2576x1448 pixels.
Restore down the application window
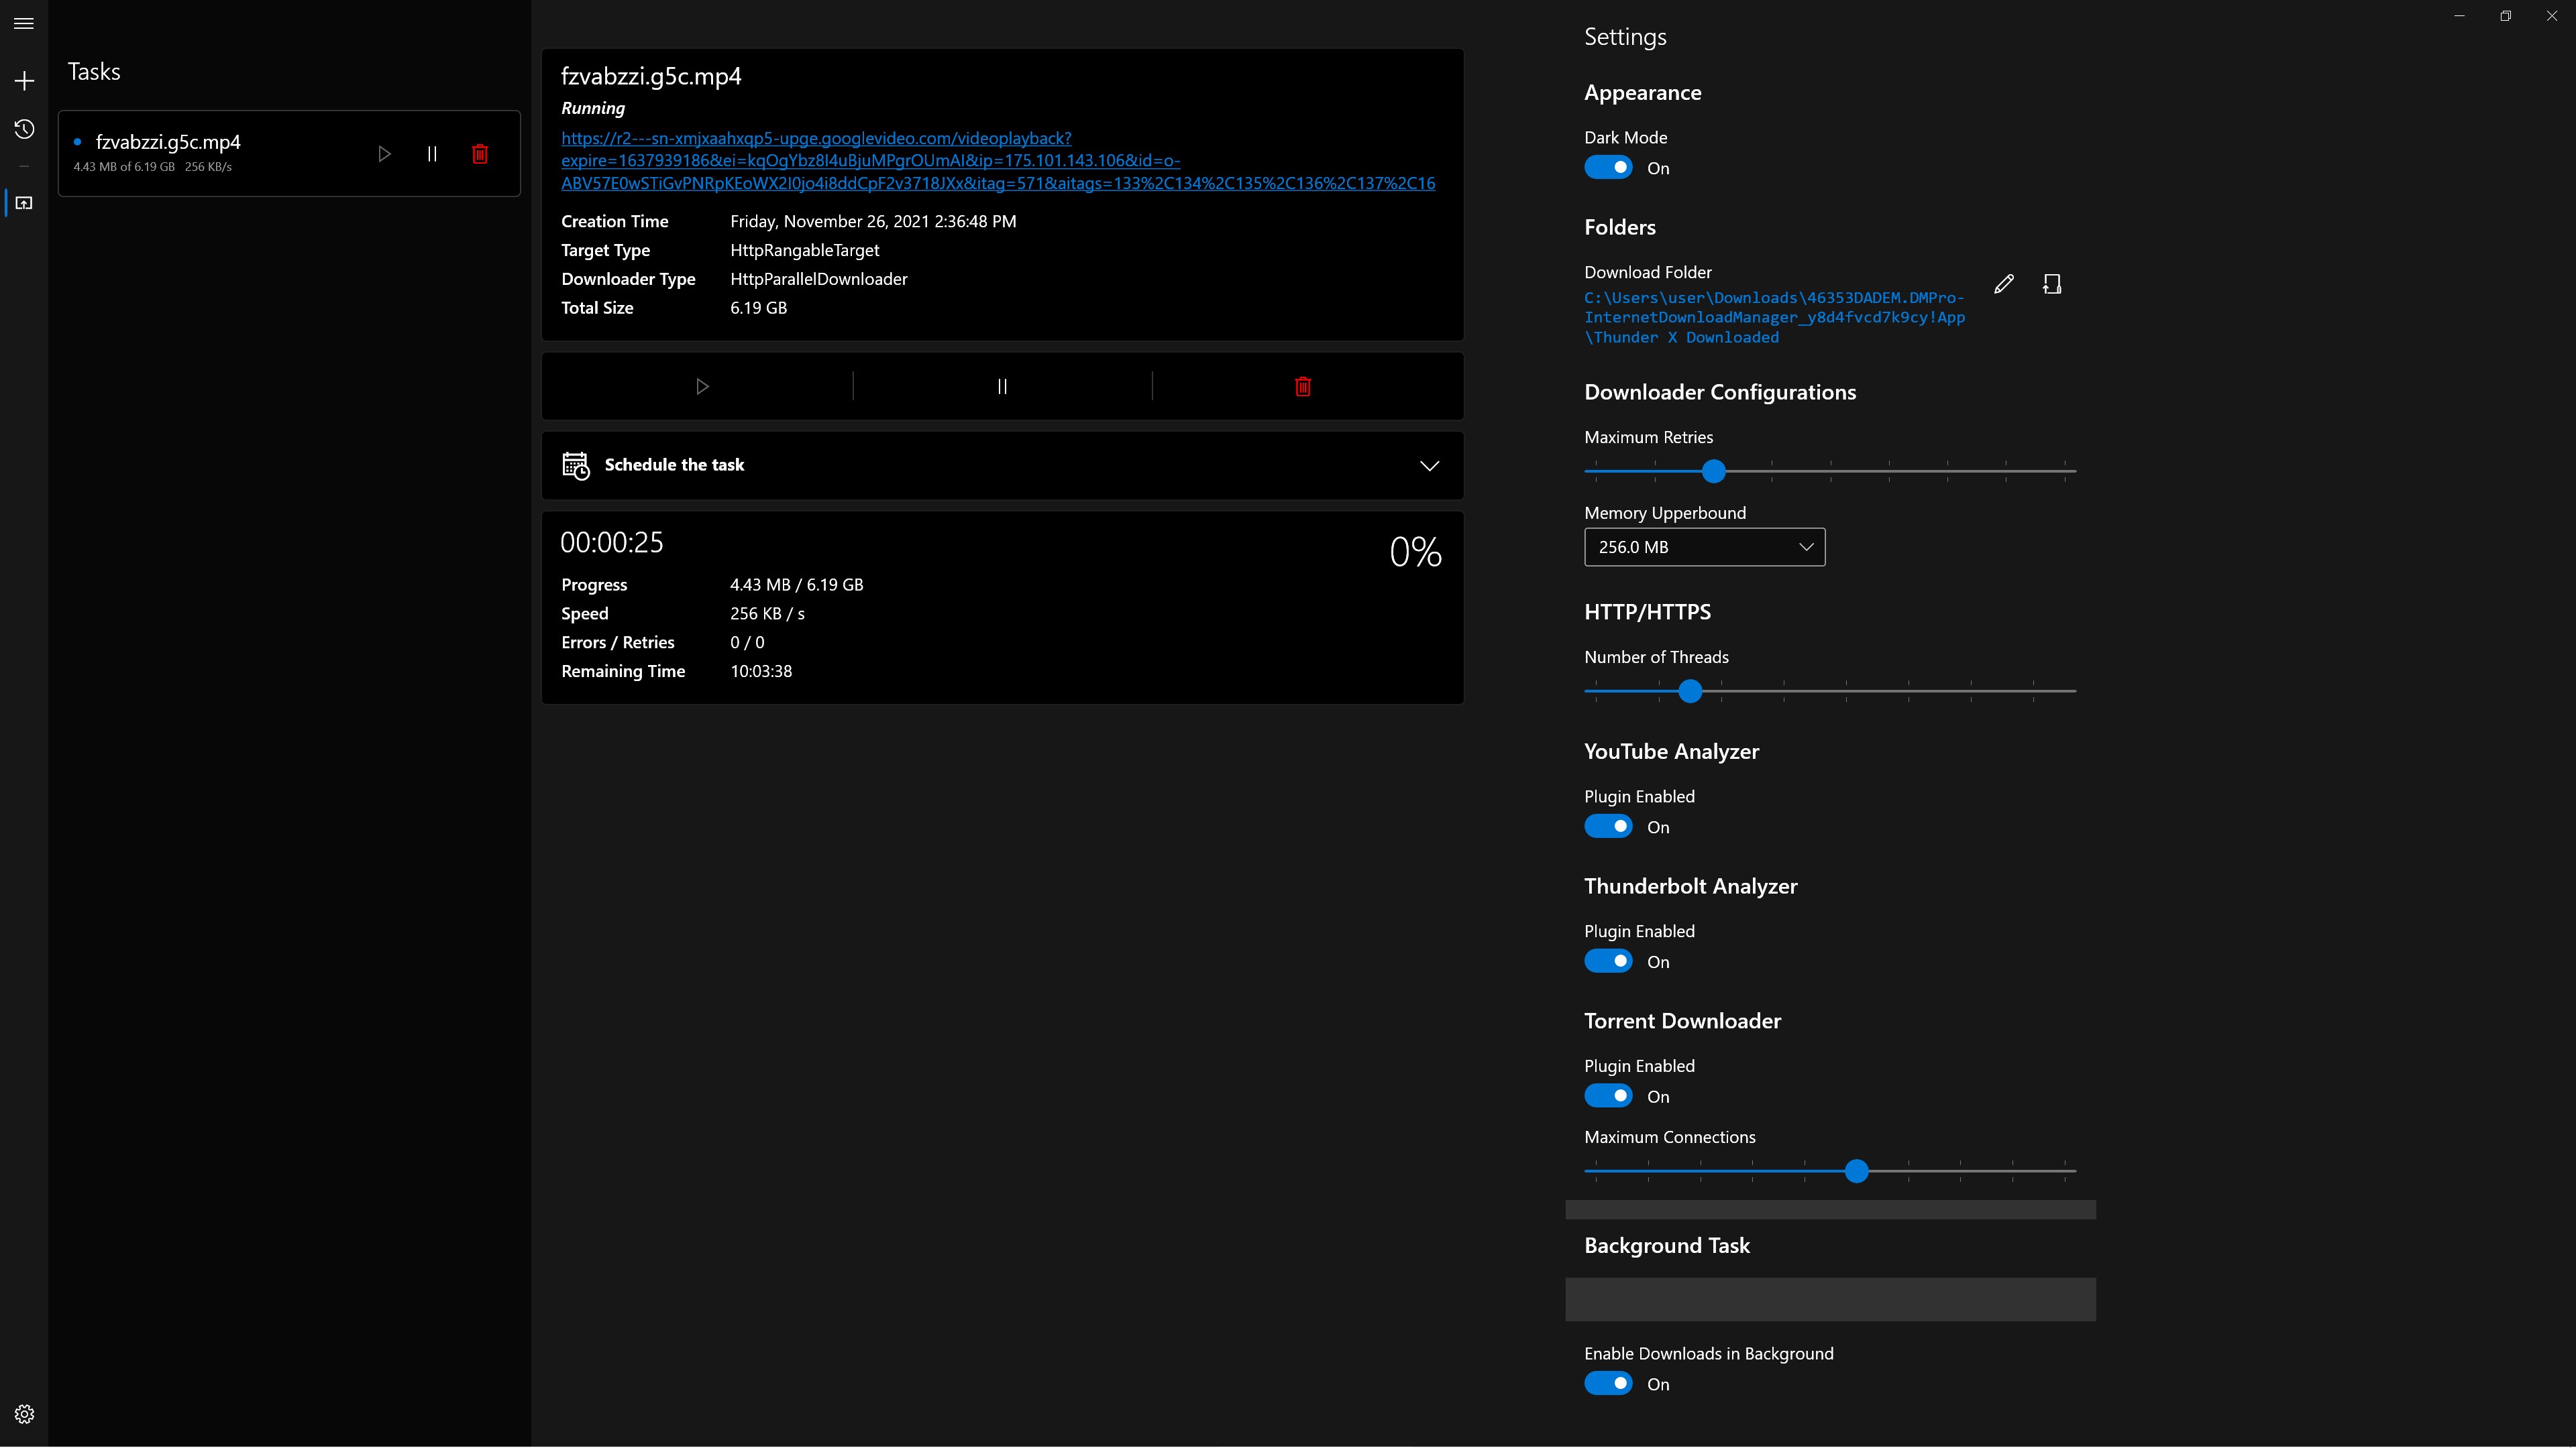click(2505, 16)
